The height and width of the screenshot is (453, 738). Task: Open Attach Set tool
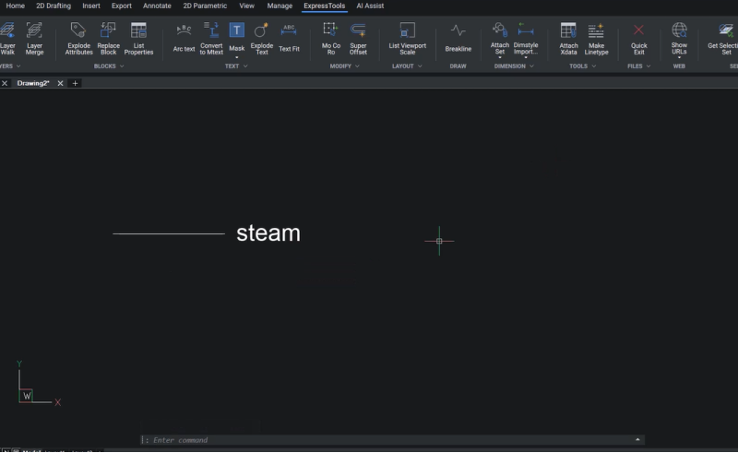[x=500, y=38]
